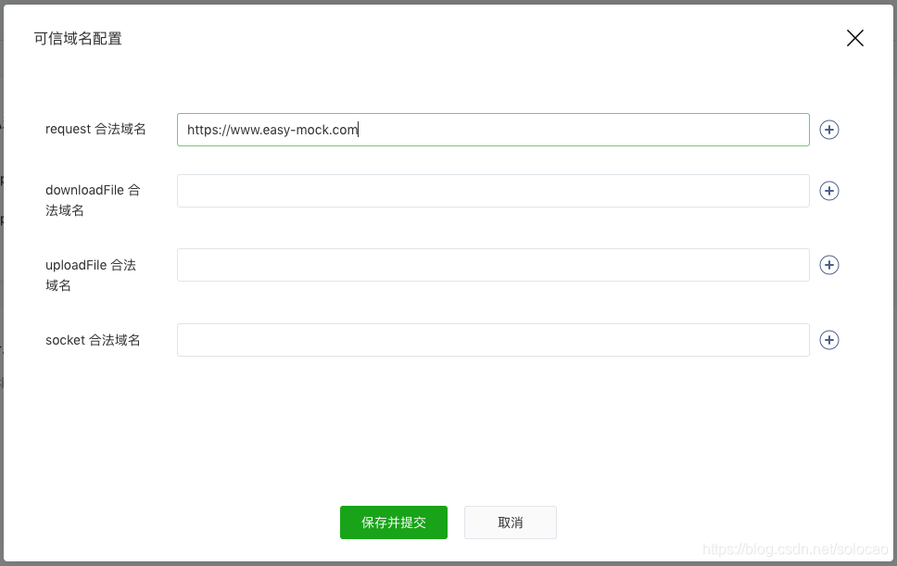Click the request 合法域名 input field
This screenshot has height=566, width=897.
coord(493,130)
